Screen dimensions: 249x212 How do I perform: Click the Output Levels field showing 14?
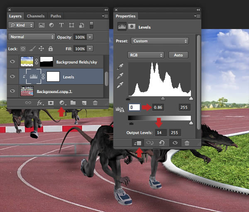click(161, 133)
